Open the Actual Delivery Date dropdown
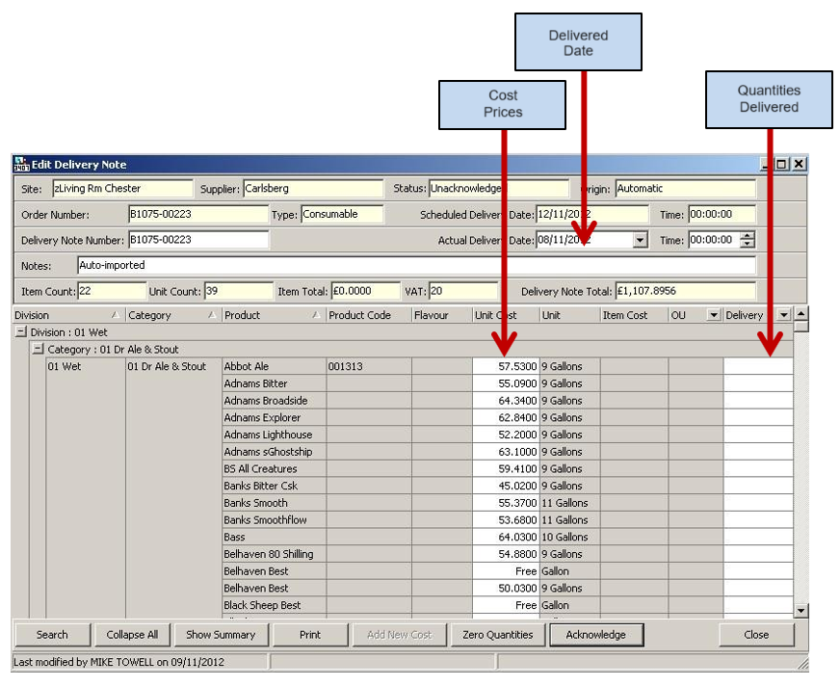 click(x=641, y=240)
